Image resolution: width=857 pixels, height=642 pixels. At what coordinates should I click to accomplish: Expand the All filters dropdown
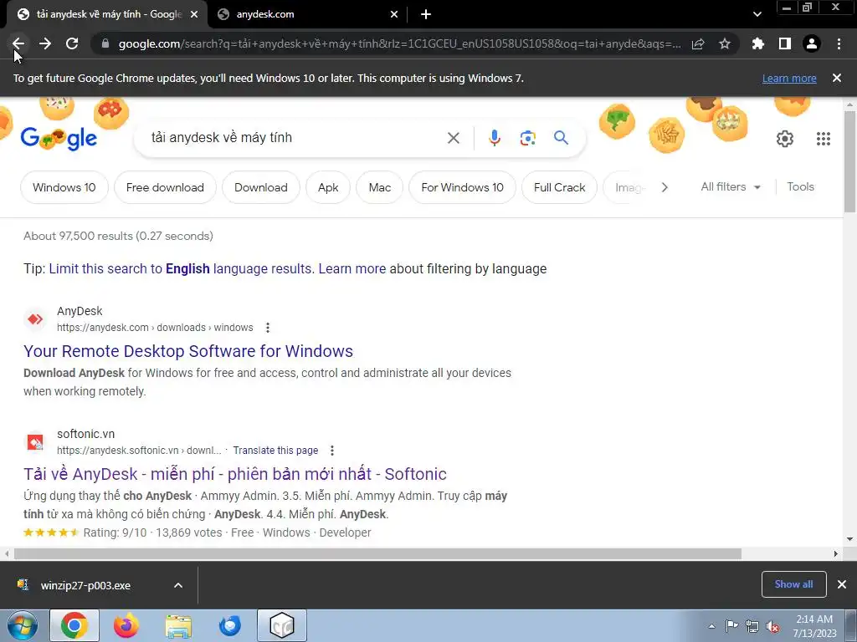point(731,186)
